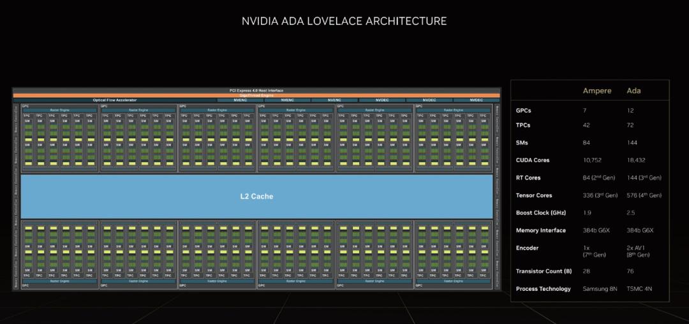
Task: Select CUDA Cores value 10,752
Action: coord(592,160)
